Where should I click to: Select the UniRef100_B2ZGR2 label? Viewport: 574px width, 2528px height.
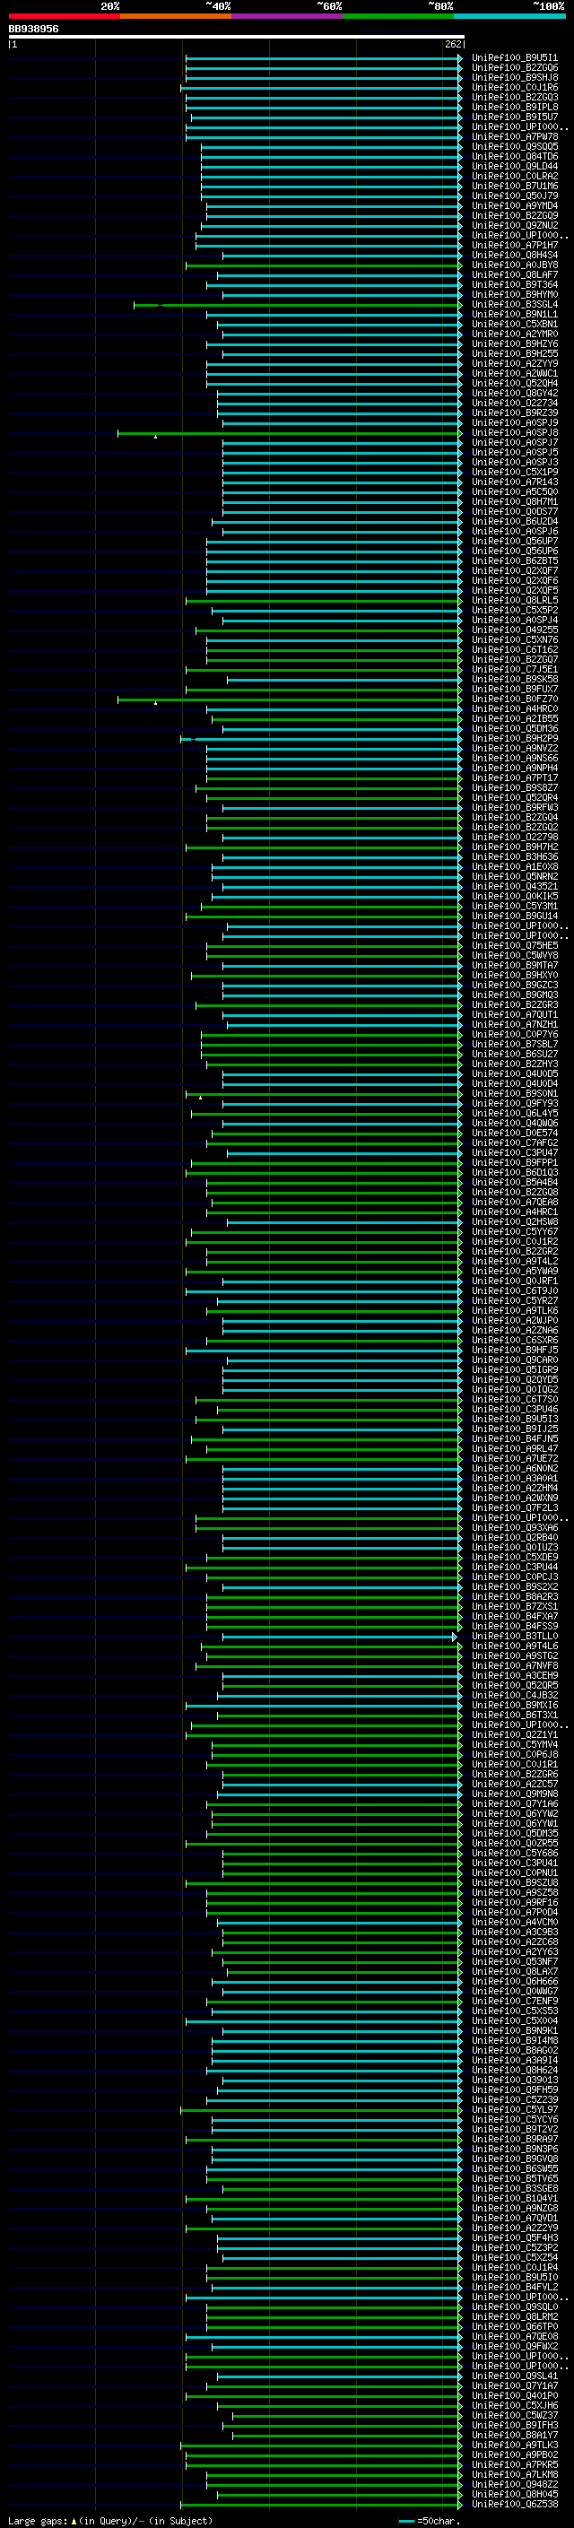point(515,1251)
